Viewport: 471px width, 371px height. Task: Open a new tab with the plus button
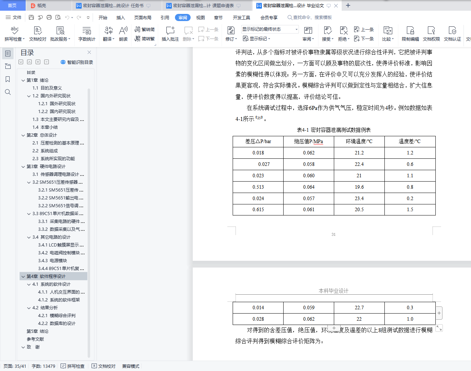tap(348, 5)
